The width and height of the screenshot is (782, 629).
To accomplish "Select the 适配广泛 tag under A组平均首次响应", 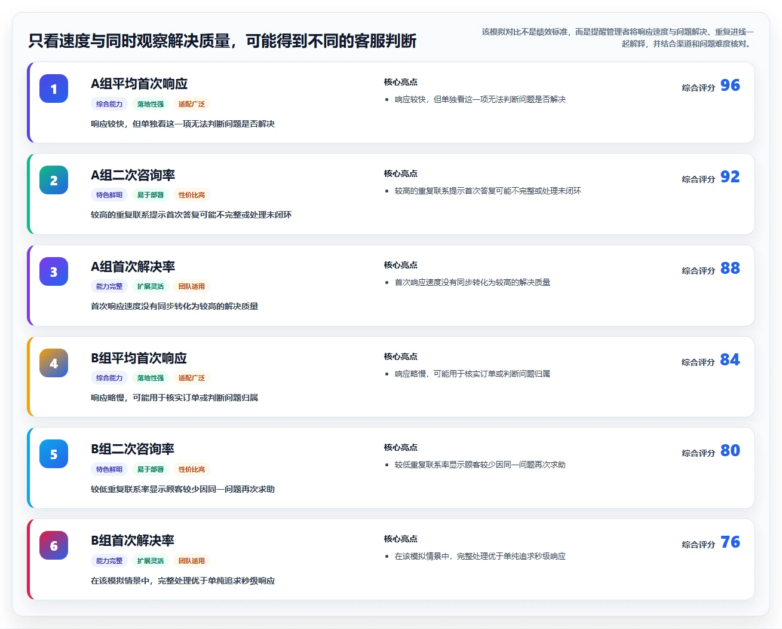I will coord(192,104).
